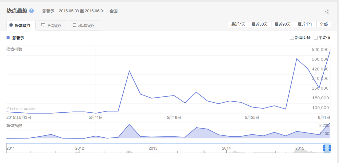Select the 最近7天 time range
339x163 pixels.
(x=238, y=24)
